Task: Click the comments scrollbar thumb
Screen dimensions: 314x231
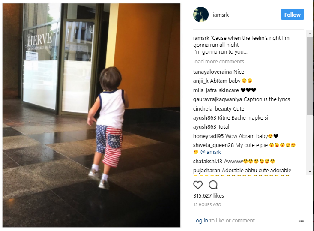Action: pyautogui.click(x=310, y=76)
